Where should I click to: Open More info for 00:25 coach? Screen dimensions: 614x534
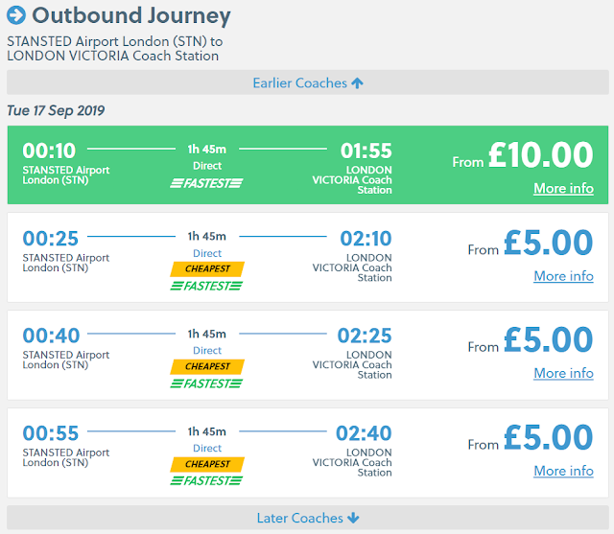tap(563, 276)
